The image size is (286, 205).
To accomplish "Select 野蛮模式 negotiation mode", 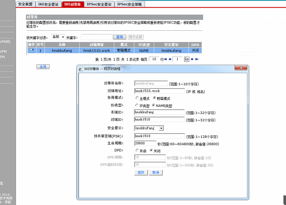I will pos(155,98).
